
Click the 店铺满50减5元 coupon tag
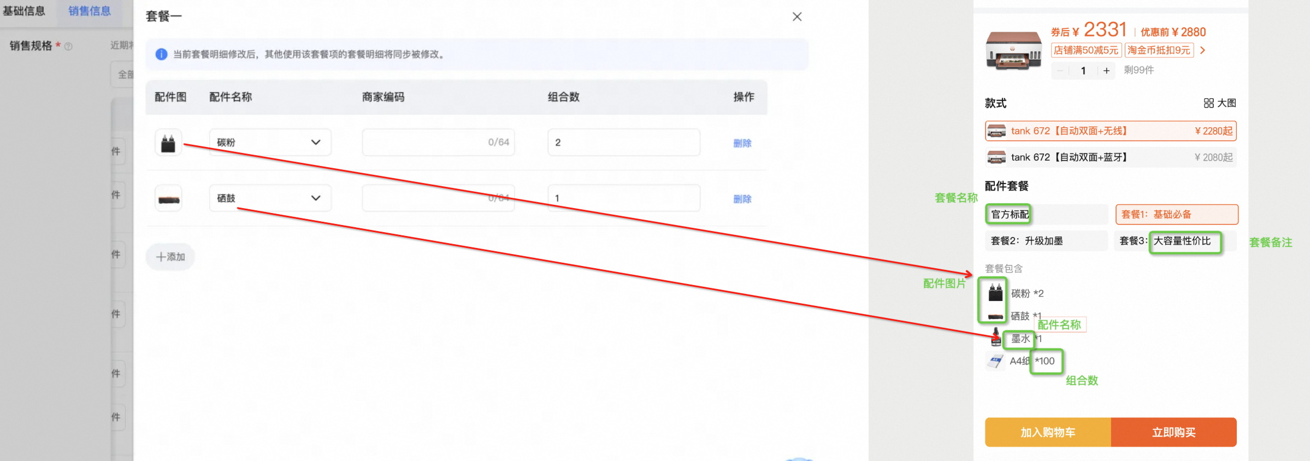point(1086,50)
